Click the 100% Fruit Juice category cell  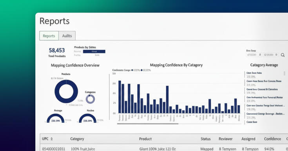83,149
